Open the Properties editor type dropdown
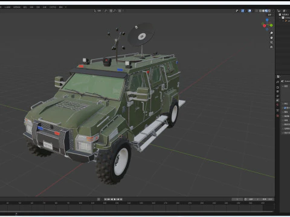This screenshot has width=290, height=217. tap(278, 77)
